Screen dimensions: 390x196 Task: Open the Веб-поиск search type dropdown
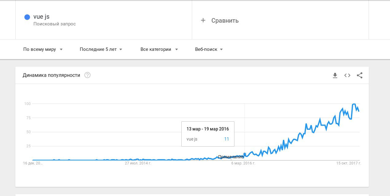[209, 49]
